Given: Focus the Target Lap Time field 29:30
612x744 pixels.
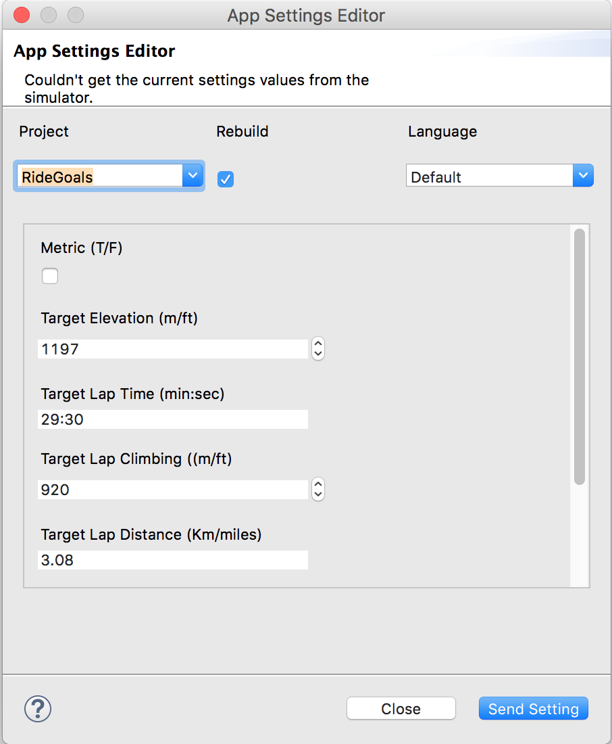Looking at the screenshot, I should [173, 419].
